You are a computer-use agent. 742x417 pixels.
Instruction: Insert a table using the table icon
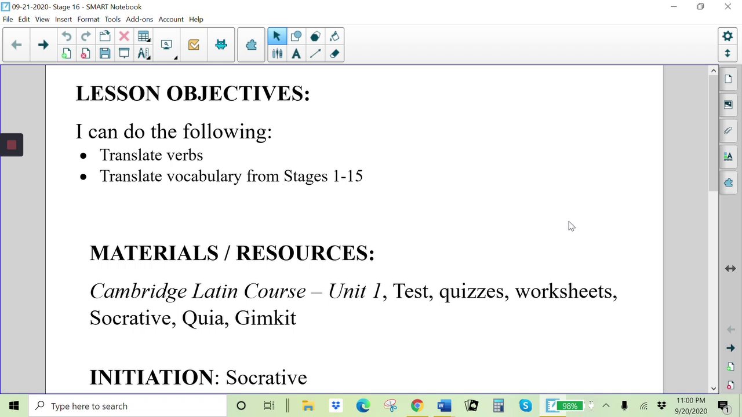(144, 36)
